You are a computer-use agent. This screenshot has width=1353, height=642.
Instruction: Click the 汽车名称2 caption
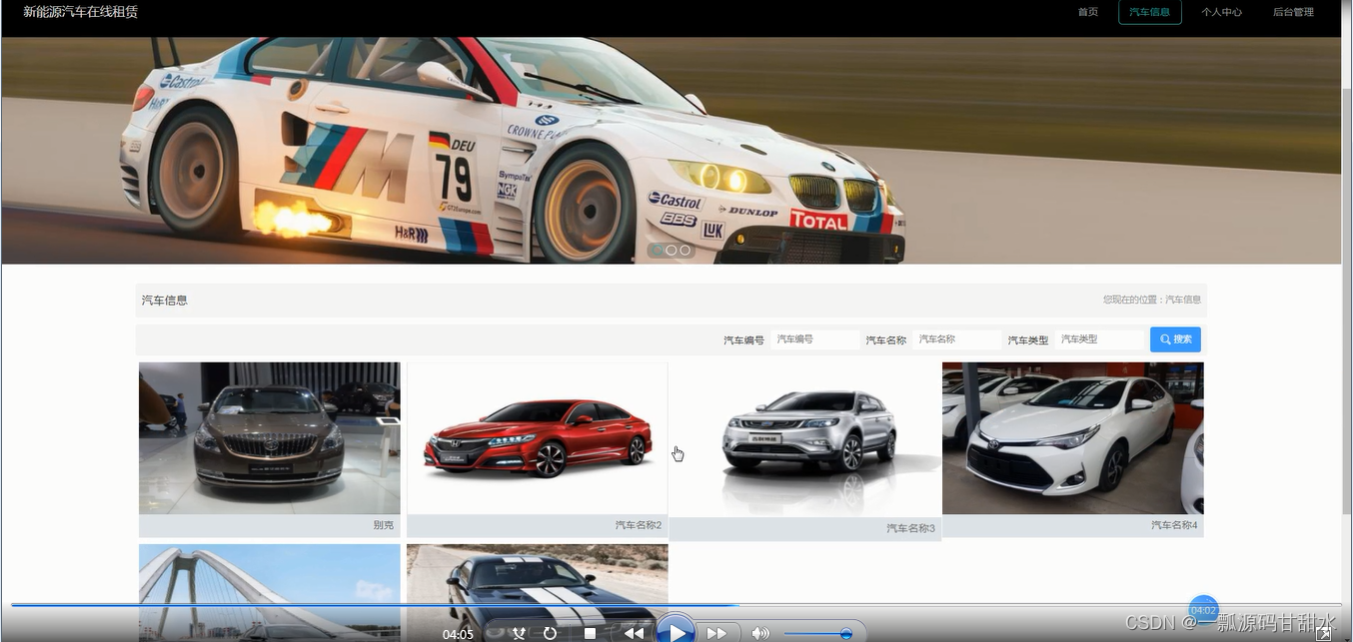pyautogui.click(x=639, y=525)
